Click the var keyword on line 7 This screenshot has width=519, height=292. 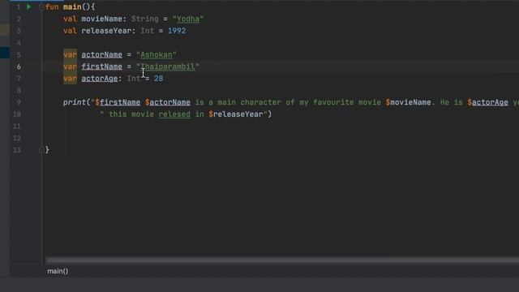tap(71, 79)
